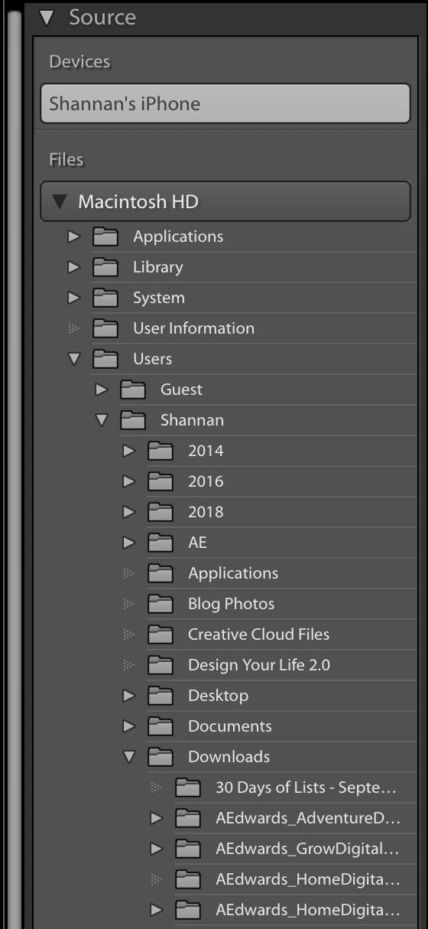This screenshot has width=428, height=929.
Task: Collapse the Shannan folder arrow
Action: (x=101, y=420)
